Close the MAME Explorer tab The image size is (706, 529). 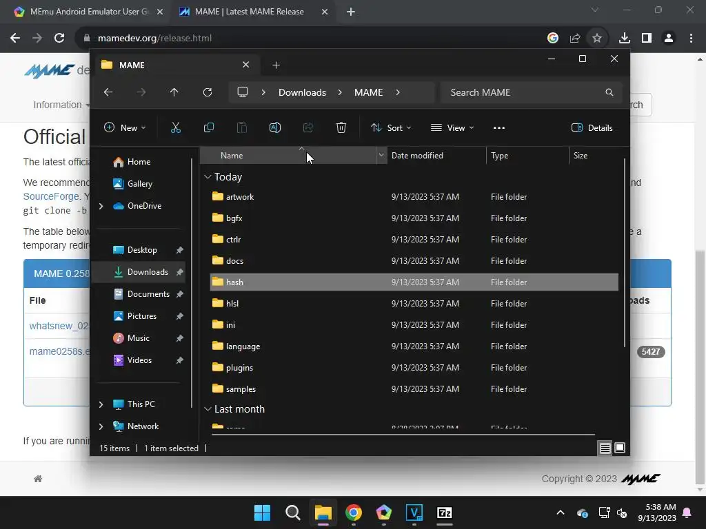click(246, 65)
